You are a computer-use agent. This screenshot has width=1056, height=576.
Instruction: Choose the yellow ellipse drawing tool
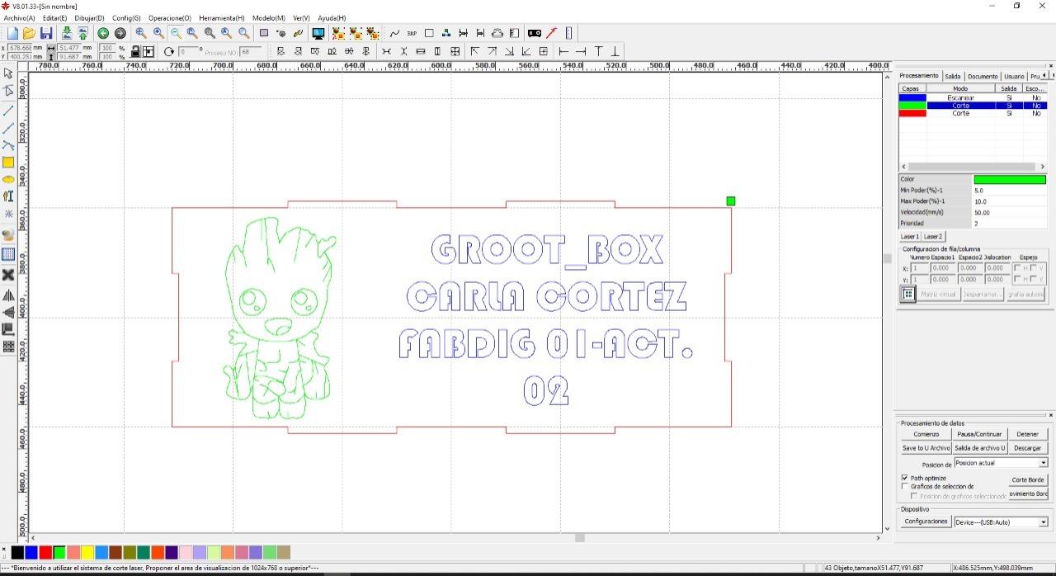tap(8, 179)
